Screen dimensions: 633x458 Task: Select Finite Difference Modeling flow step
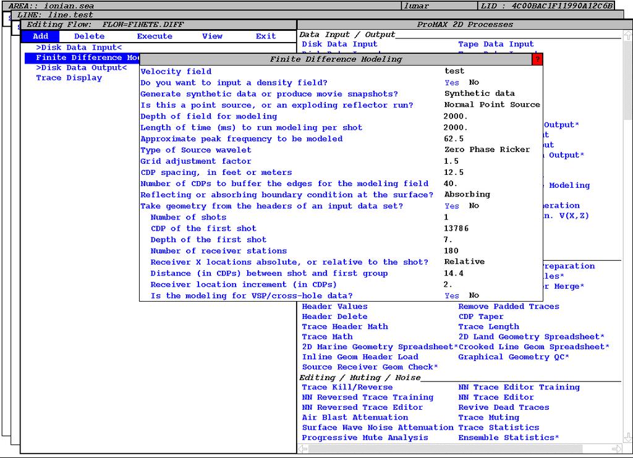82,57
